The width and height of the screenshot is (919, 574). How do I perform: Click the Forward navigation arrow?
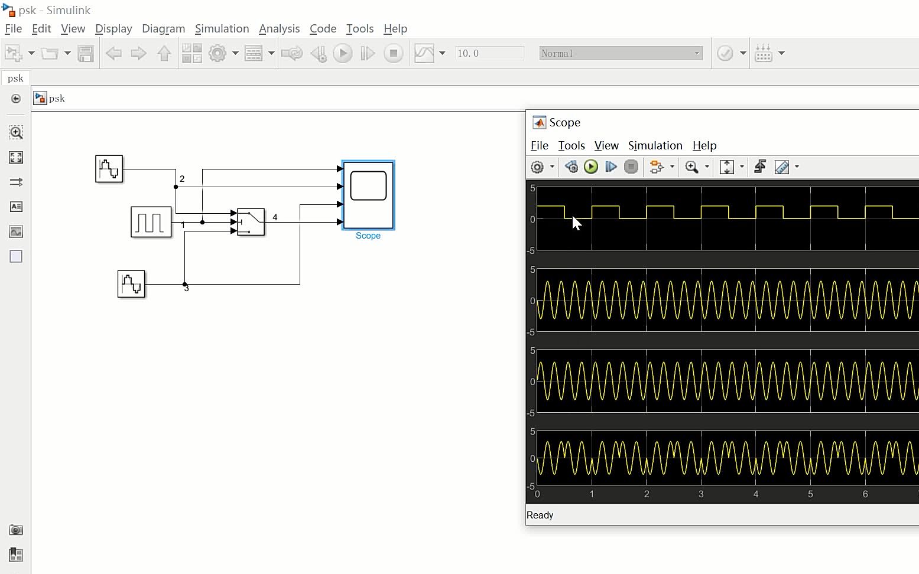click(138, 54)
